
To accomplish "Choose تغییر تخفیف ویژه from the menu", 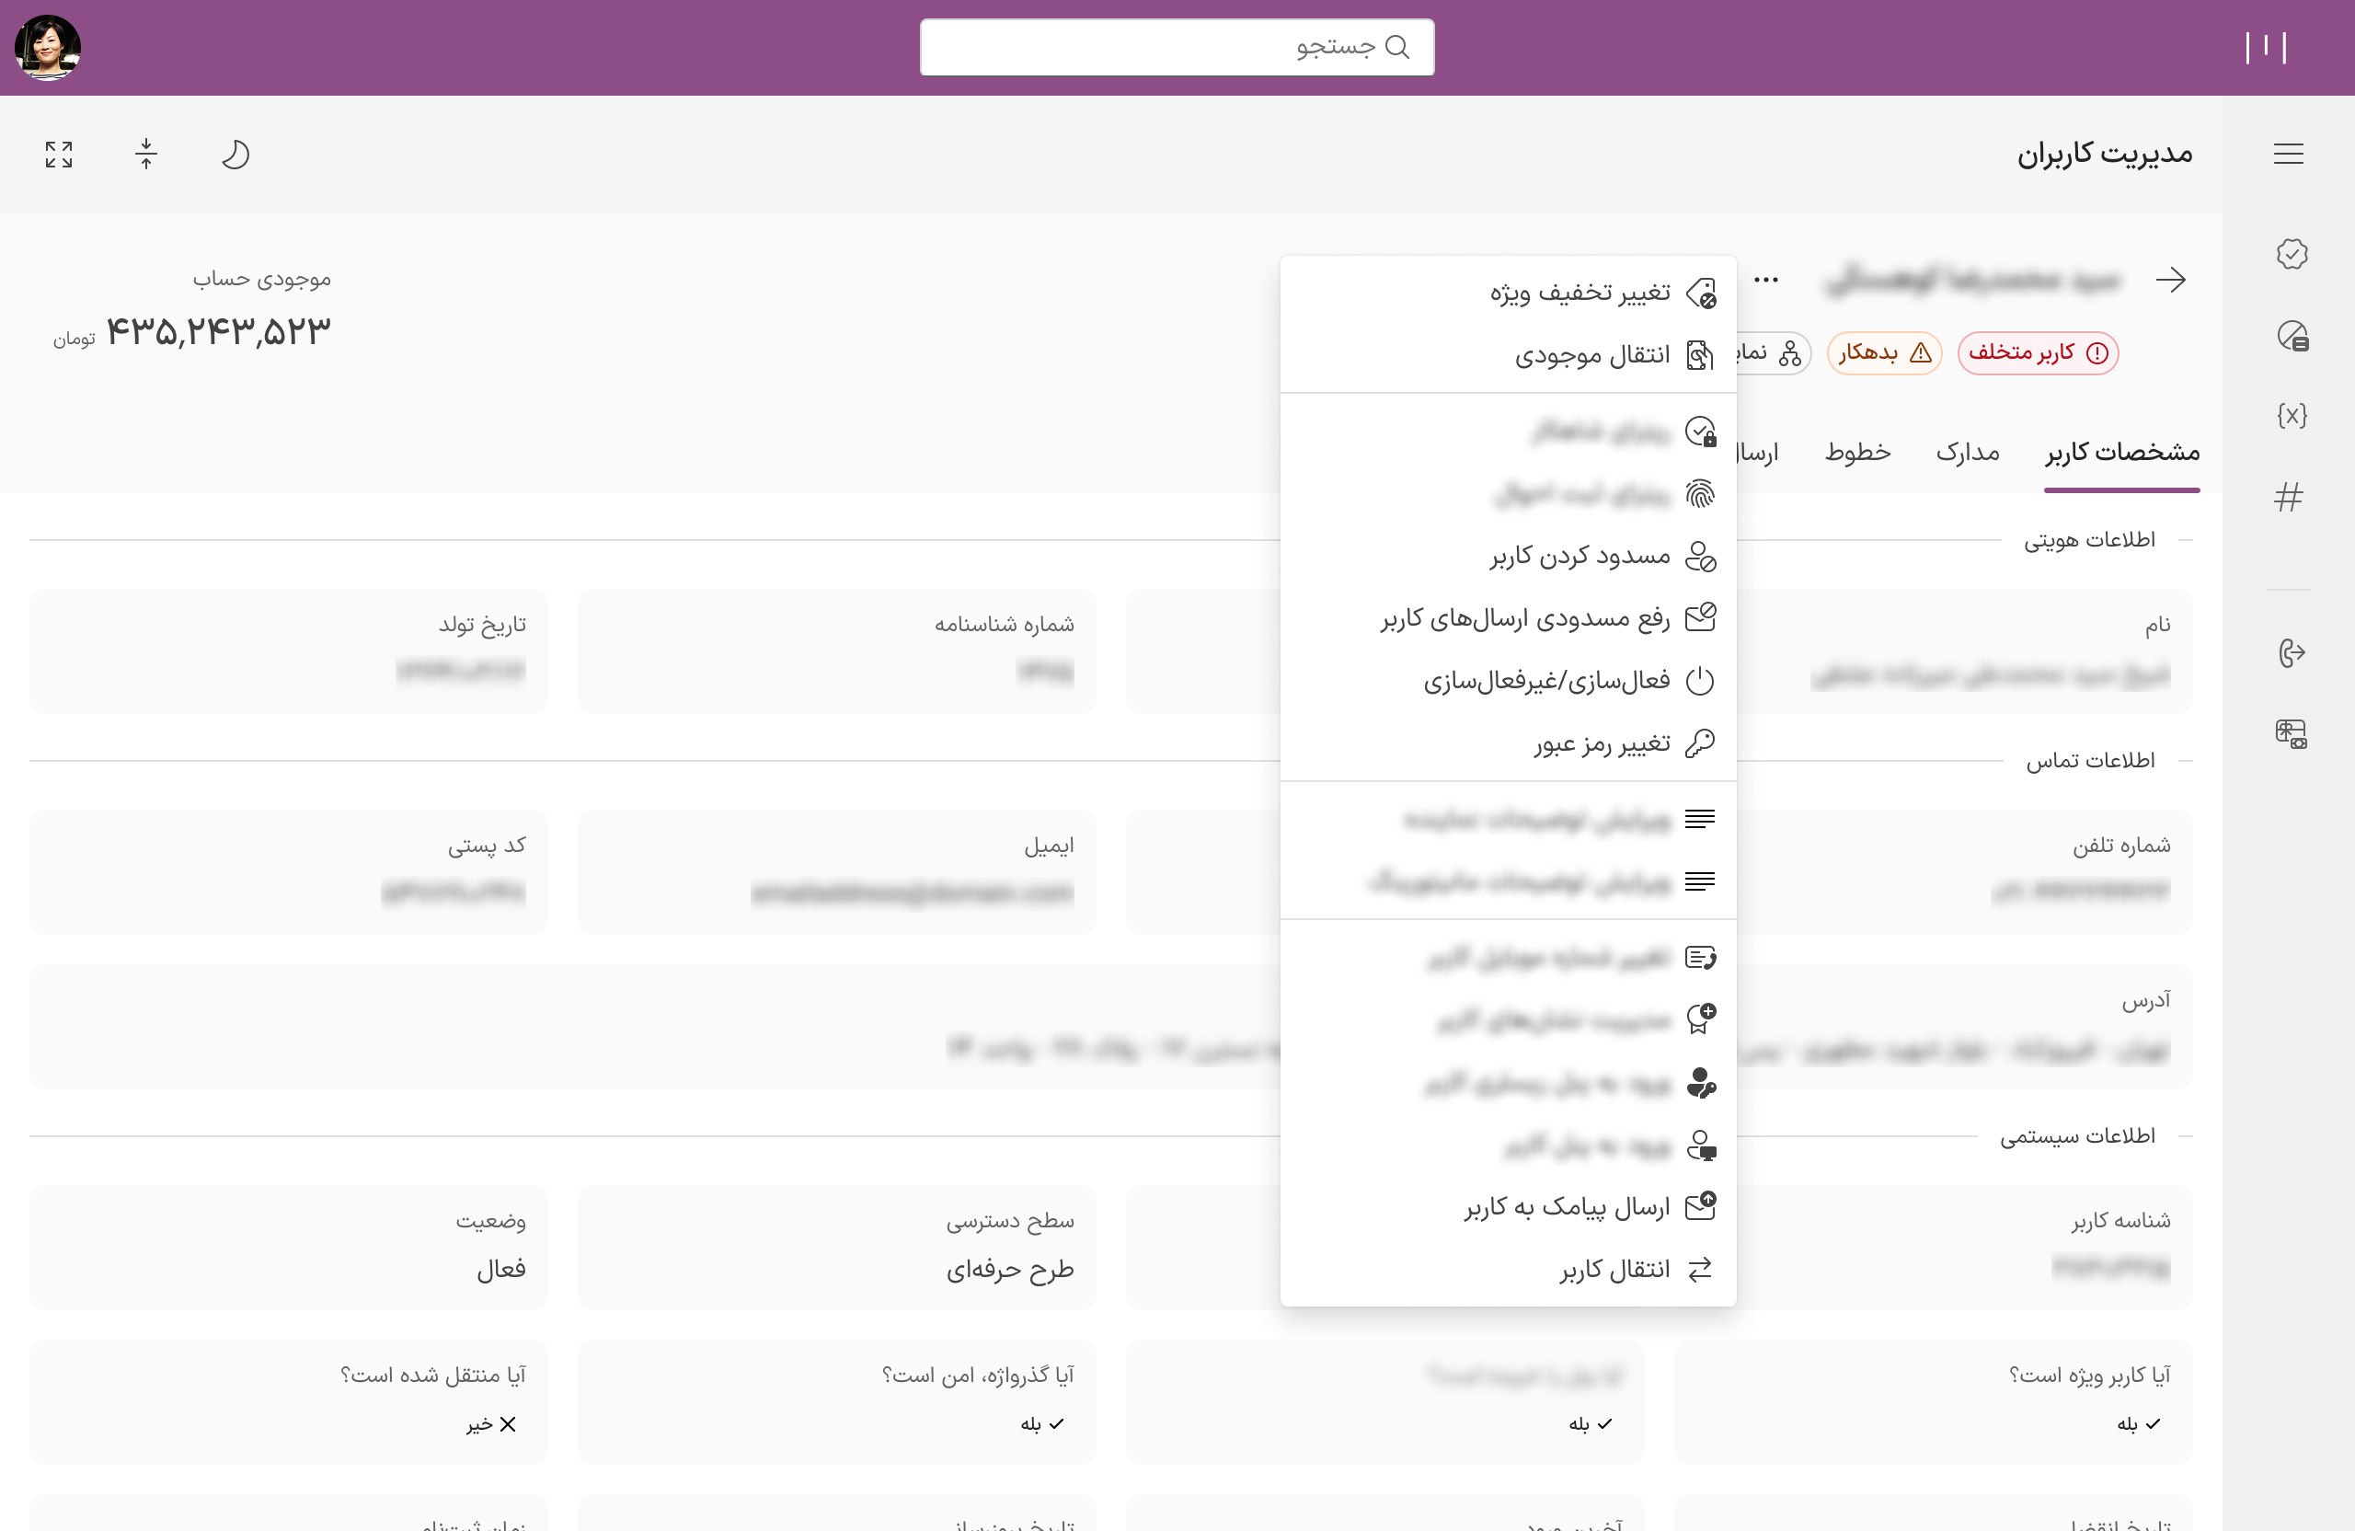I will point(1508,293).
